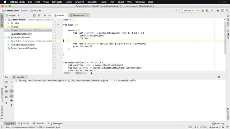The width and height of the screenshot is (230, 129).
Task: Open the MainKt run configuration dropdown
Action: [x=187, y=10]
